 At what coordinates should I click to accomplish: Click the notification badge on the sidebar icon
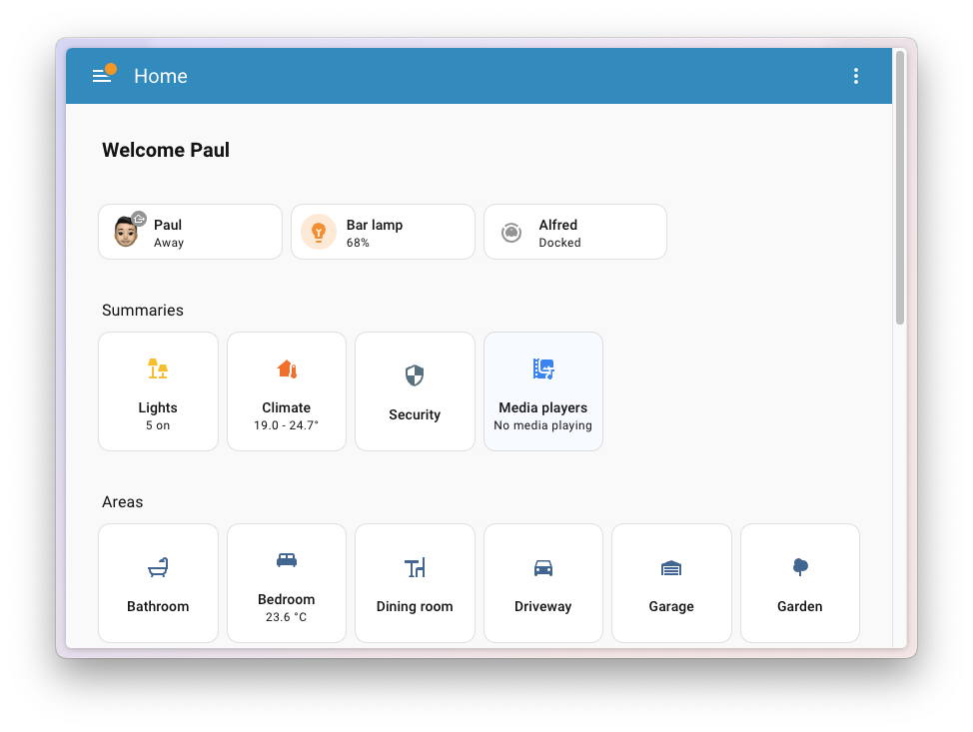click(110, 68)
